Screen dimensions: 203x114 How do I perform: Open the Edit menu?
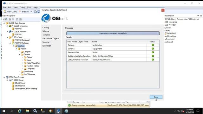click(10, 8)
